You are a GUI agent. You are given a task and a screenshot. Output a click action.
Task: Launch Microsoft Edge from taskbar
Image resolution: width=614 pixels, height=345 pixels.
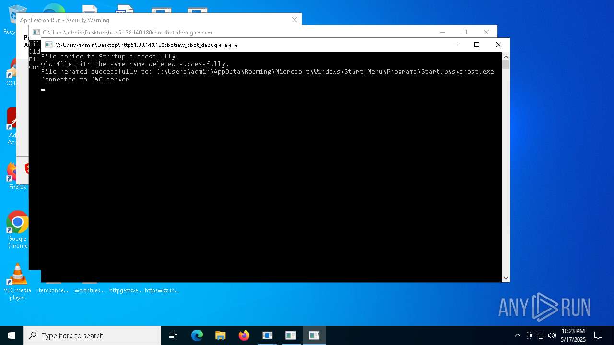pos(197,335)
